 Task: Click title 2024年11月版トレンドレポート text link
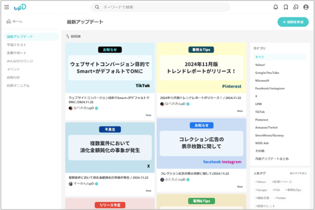click(x=201, y=98)
